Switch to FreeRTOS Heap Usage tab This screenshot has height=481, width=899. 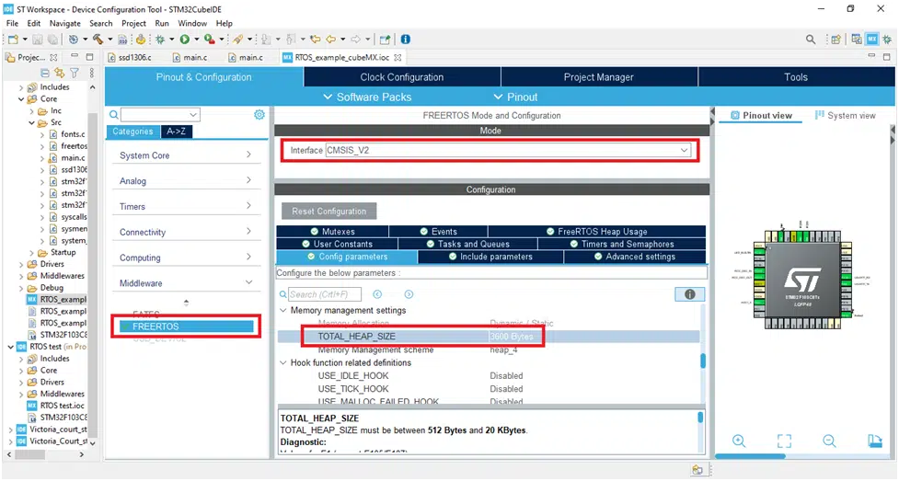(x=596, y=232)
